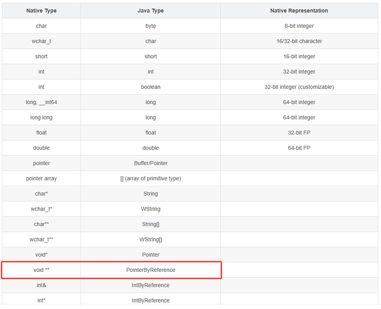Select the 'WString' Java type cell
This screenshot has width=381, height=309.
coord(150,209)
